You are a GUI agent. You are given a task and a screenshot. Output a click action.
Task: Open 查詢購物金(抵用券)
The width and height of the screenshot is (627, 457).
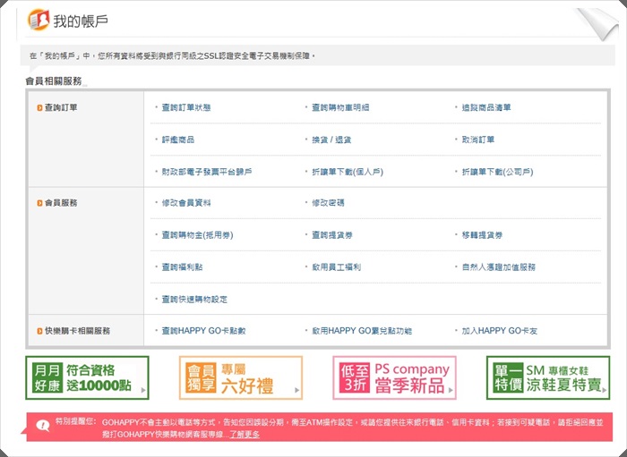click(x=196, y=235)
